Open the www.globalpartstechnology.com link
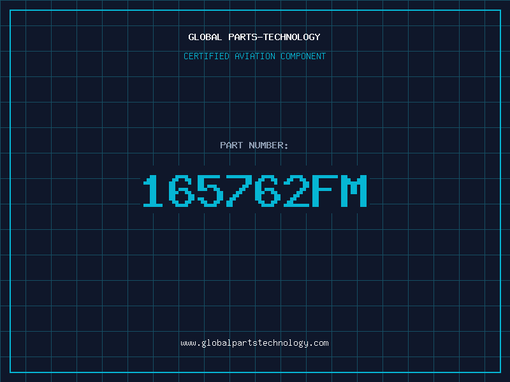 coord(254,343)
